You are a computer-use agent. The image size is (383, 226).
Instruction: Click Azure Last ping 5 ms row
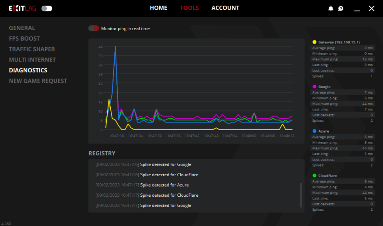pos(342,154)
